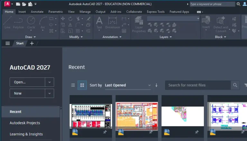
Task: Pin the second recent drawing
Action: 151,132
